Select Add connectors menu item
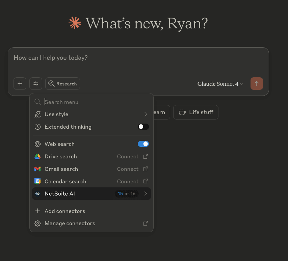 click(65, 211)
